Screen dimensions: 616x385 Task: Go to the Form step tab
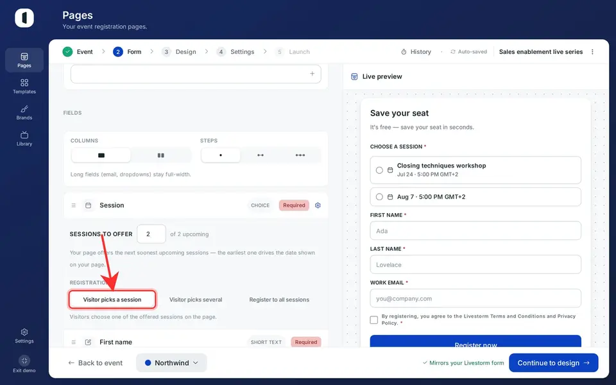point(127,52)
